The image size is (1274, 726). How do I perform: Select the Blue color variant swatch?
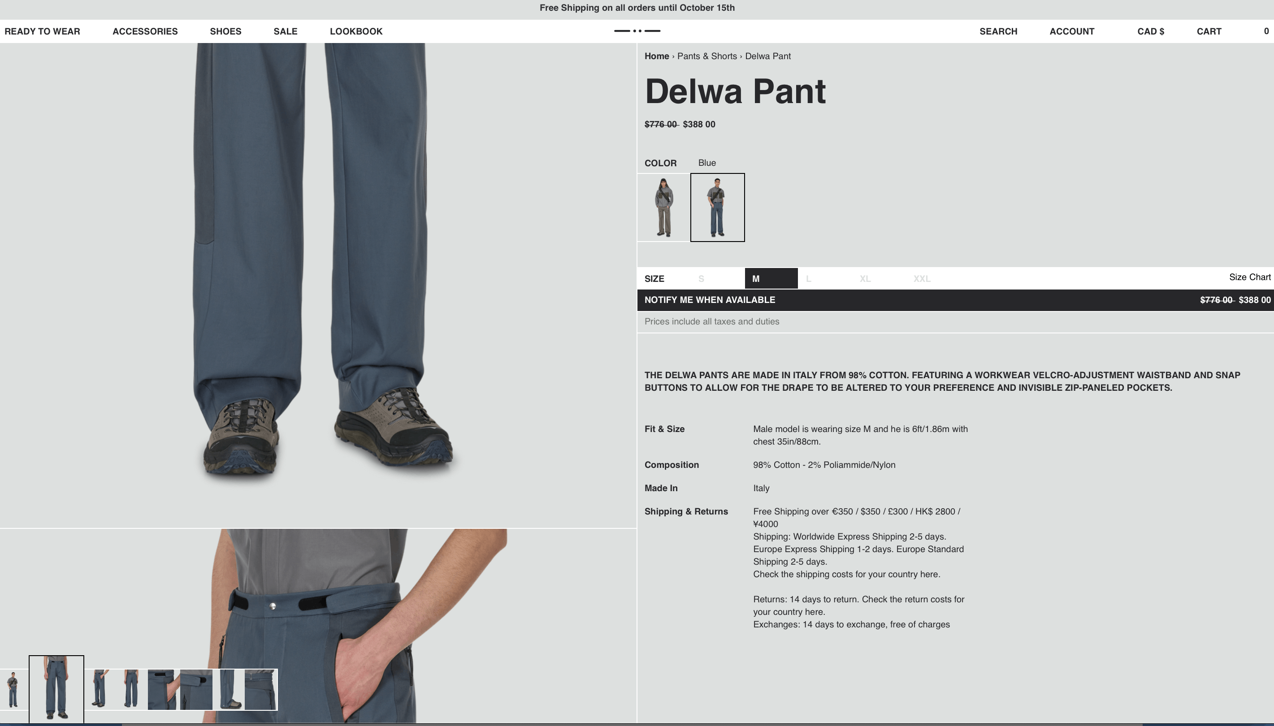[x=717, y=207]
